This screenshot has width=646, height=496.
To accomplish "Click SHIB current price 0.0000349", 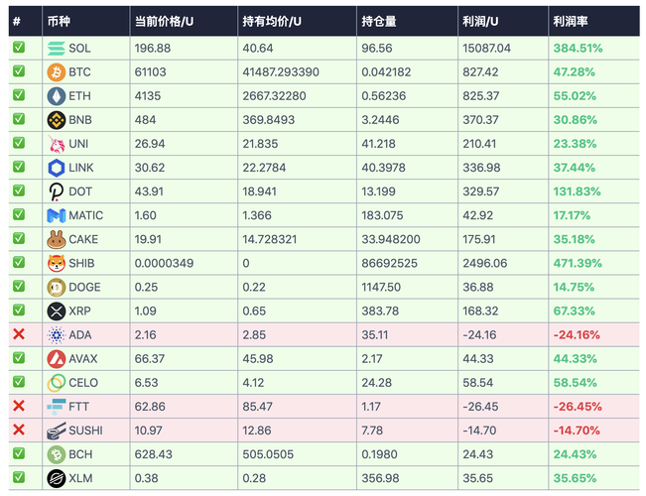I will pyautogui.click(x=164, y=263).
